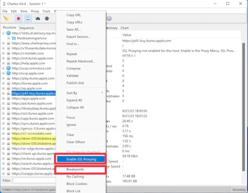Click the Recording status button

[239, 190]
